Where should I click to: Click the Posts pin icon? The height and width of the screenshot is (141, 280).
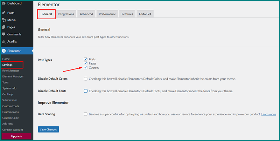[3, 13]
